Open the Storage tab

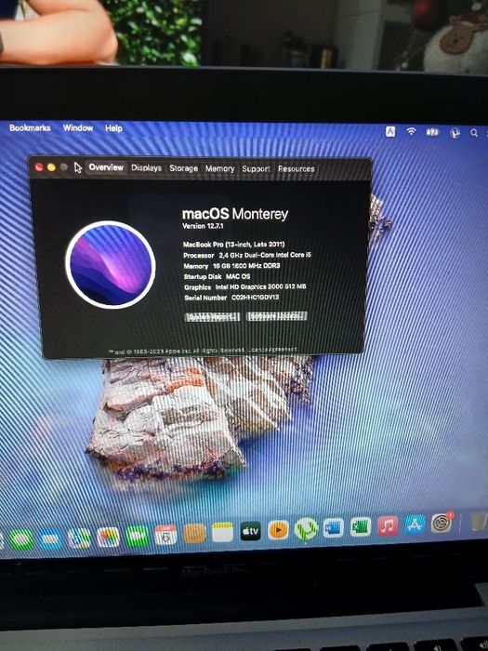183,168
